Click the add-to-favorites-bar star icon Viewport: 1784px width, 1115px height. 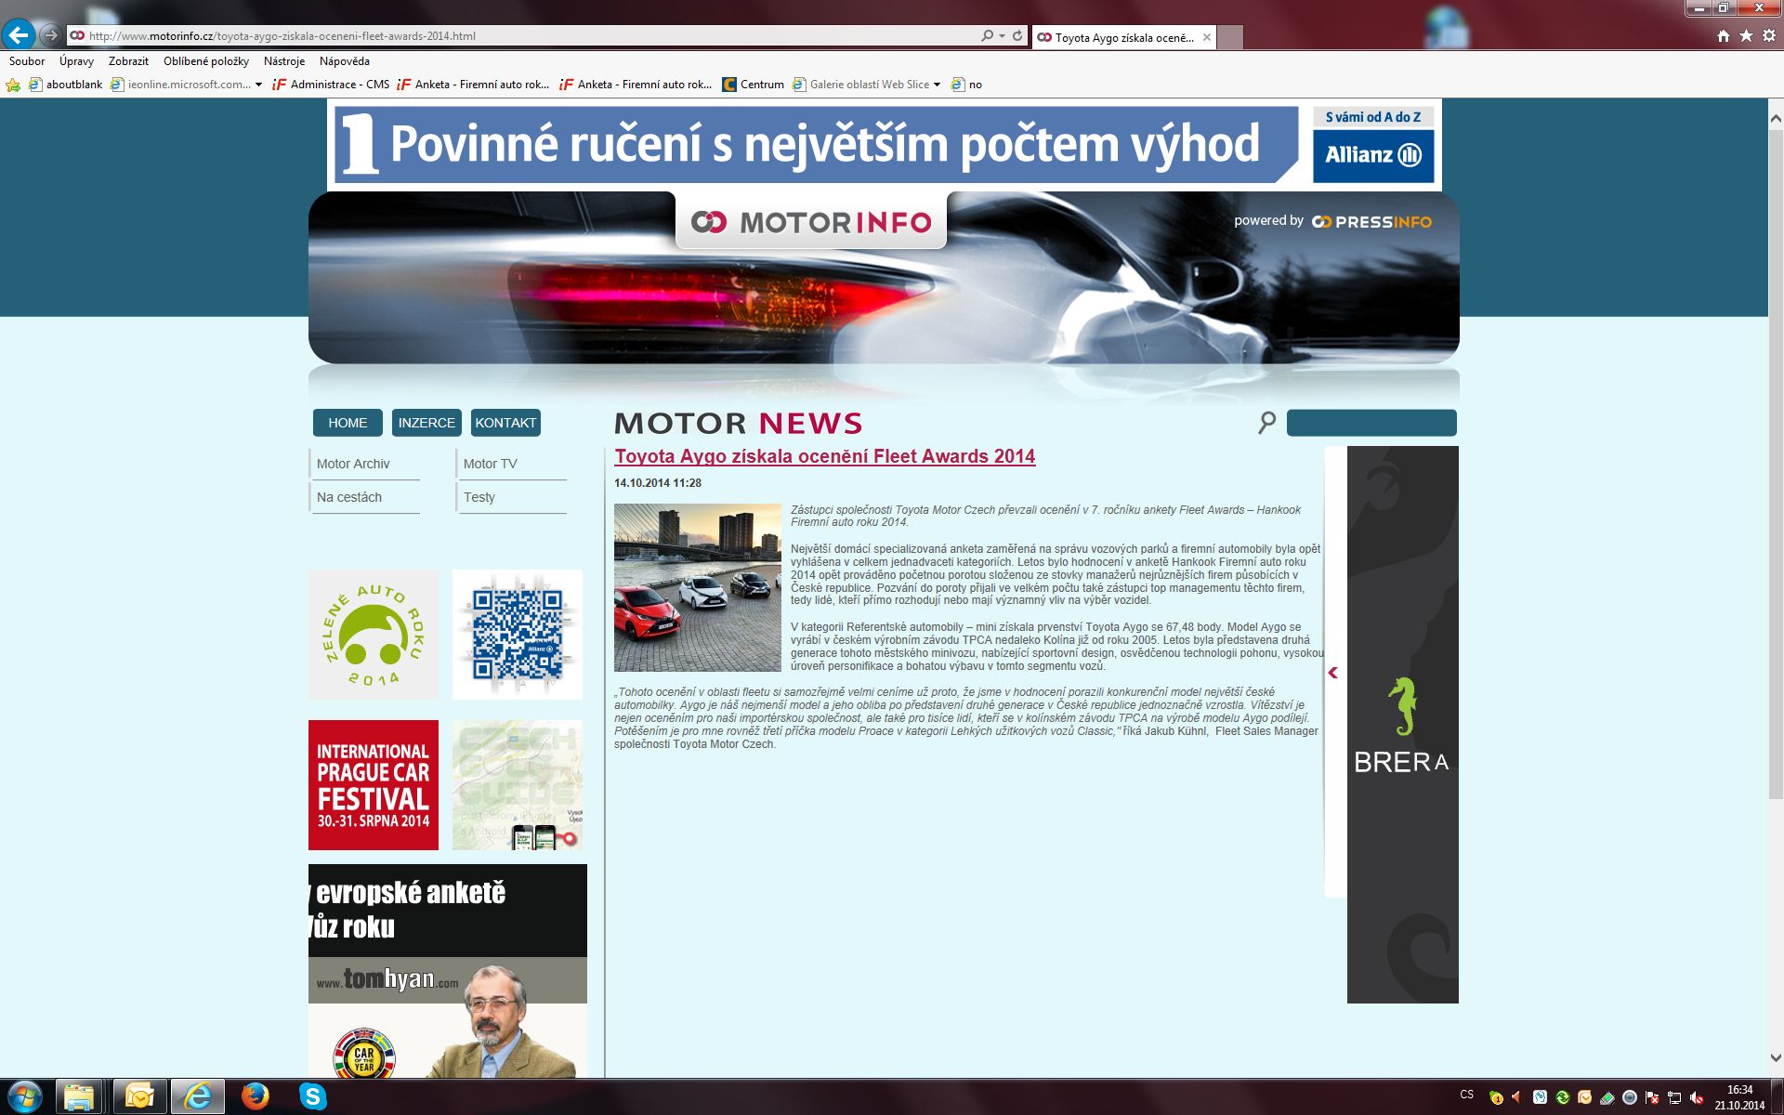point(13,85)
